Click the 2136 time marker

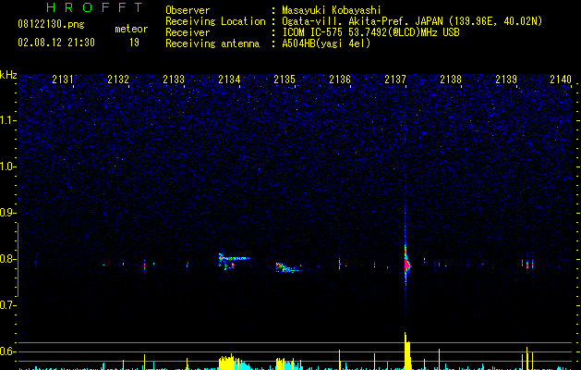pyautogui.click(x=340, y=80)
